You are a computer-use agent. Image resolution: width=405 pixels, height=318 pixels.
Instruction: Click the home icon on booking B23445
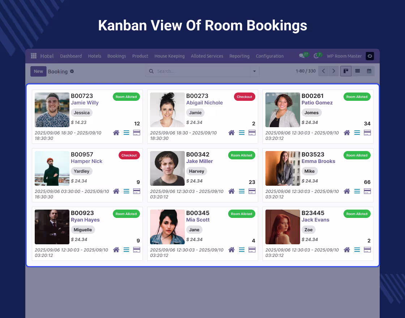[347, 250]
